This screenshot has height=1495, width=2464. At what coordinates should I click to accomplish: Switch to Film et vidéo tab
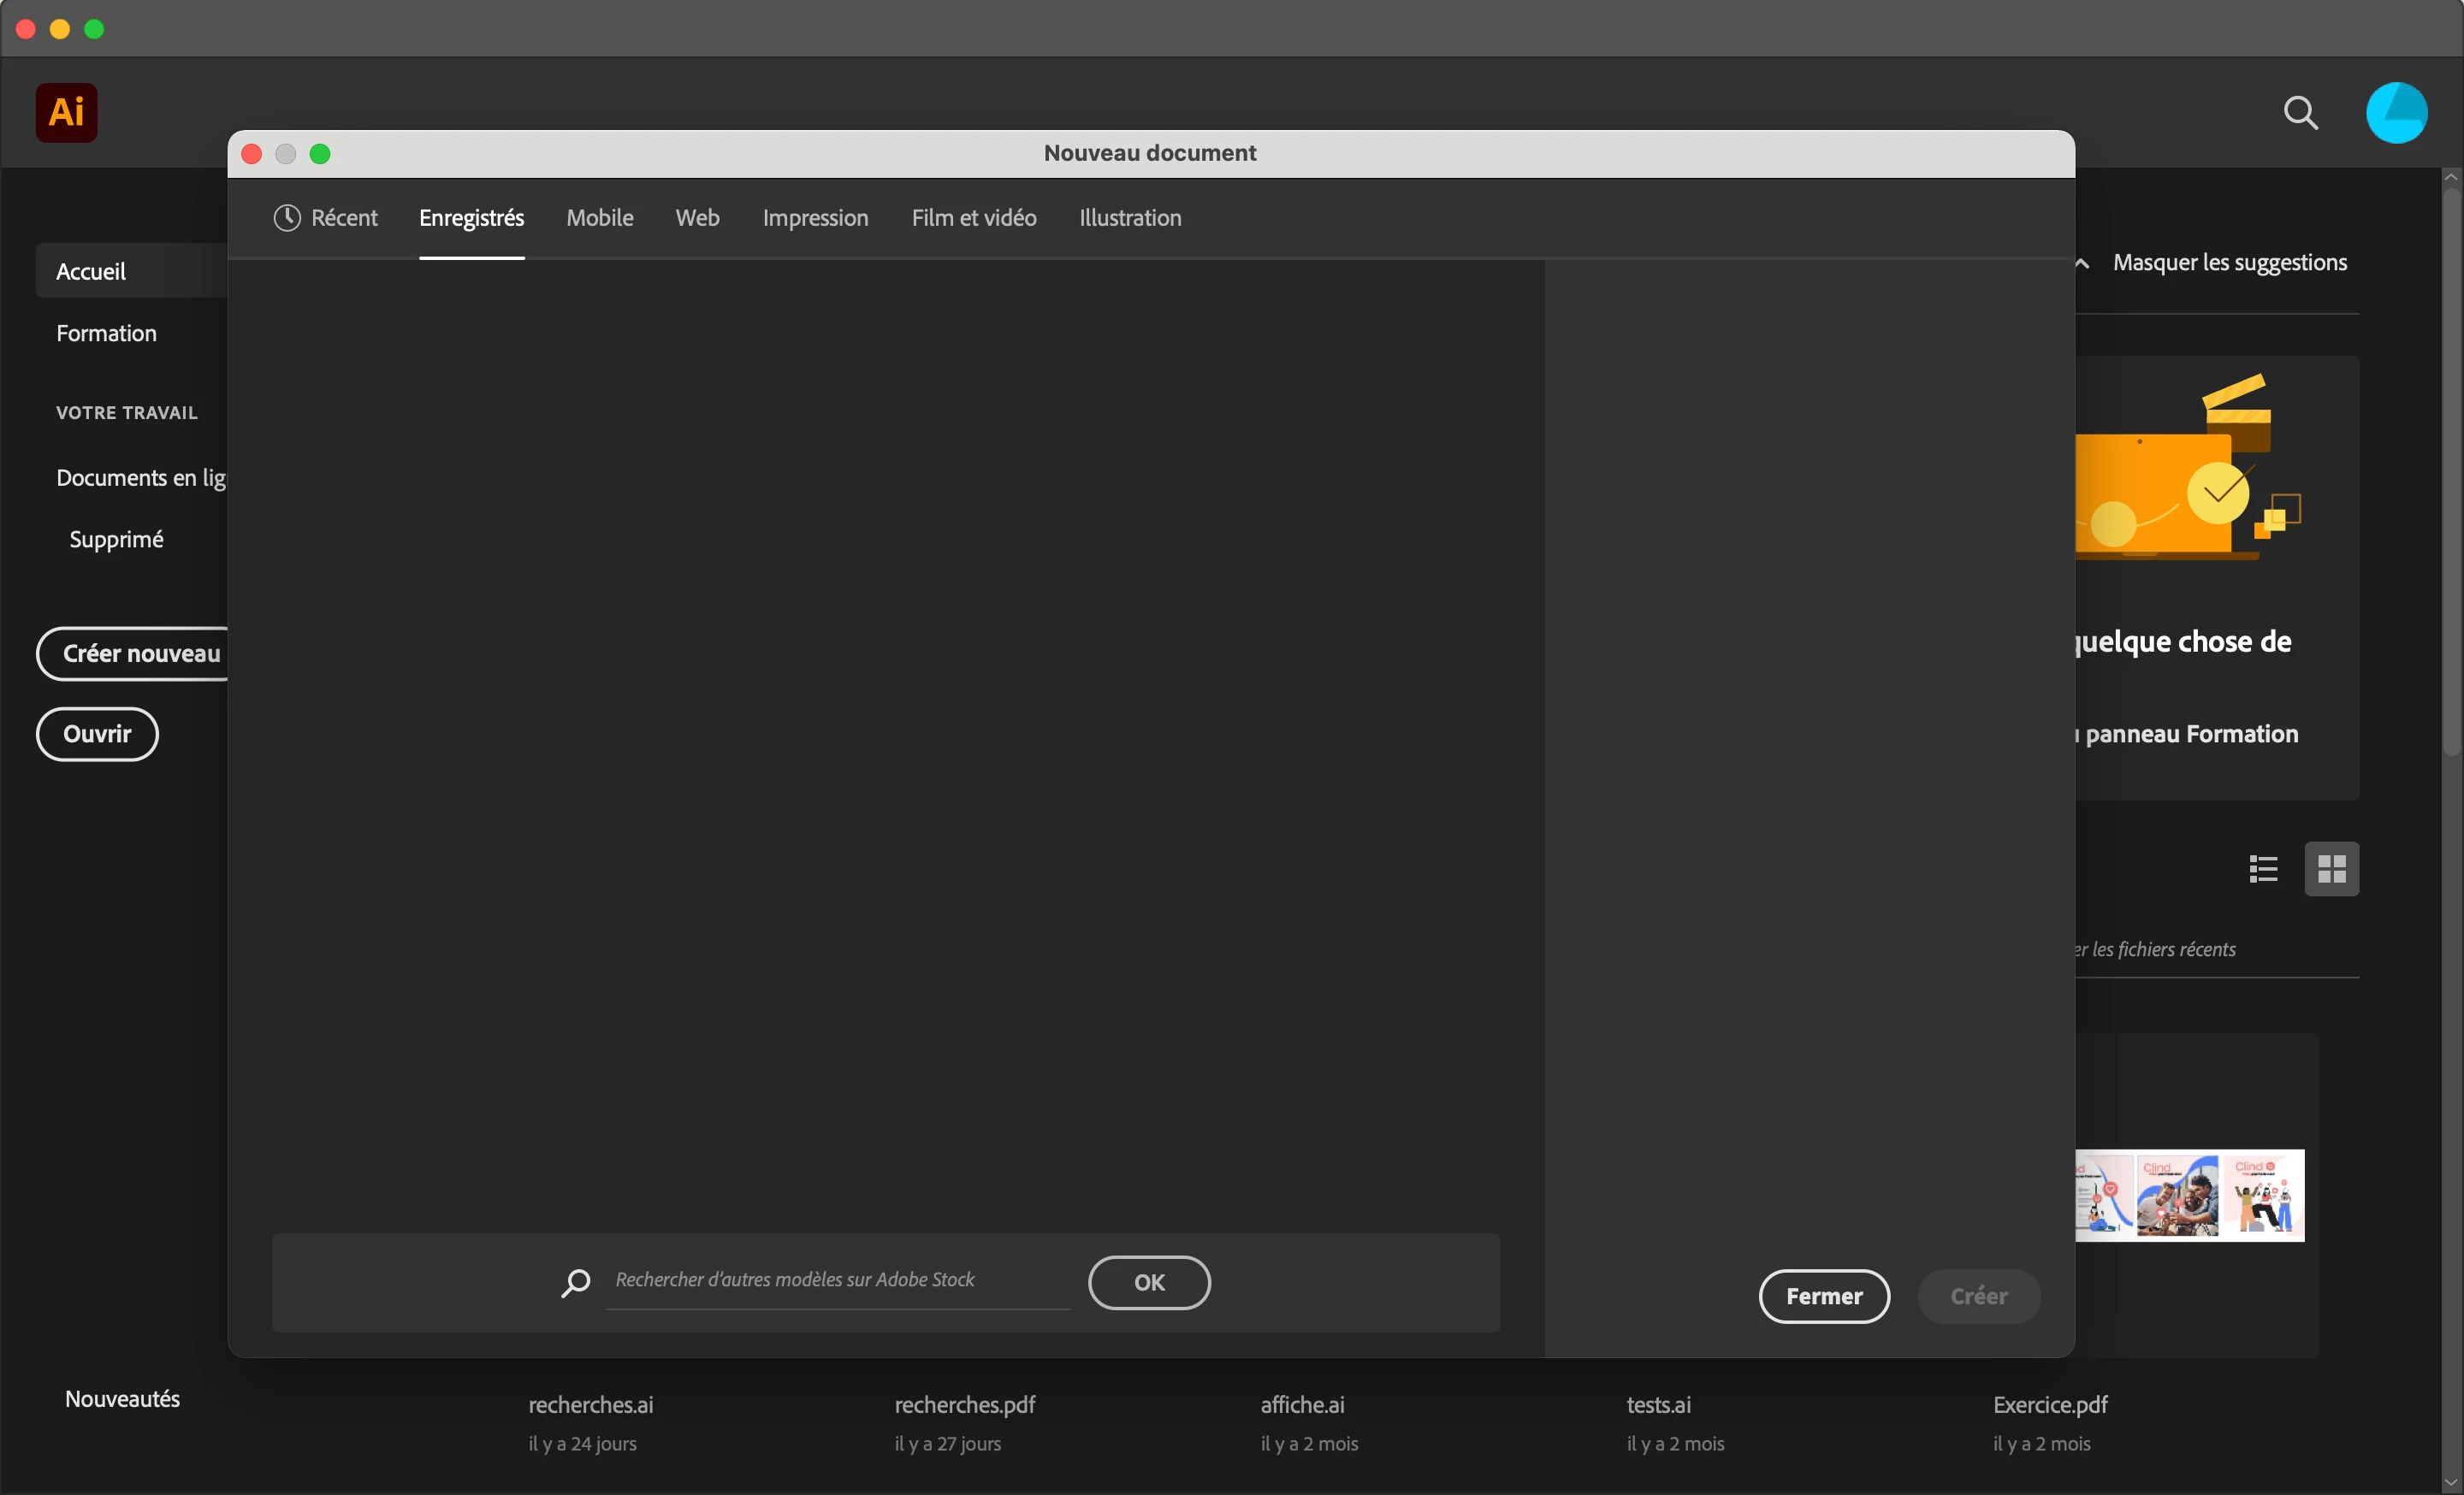coord(973,218)
